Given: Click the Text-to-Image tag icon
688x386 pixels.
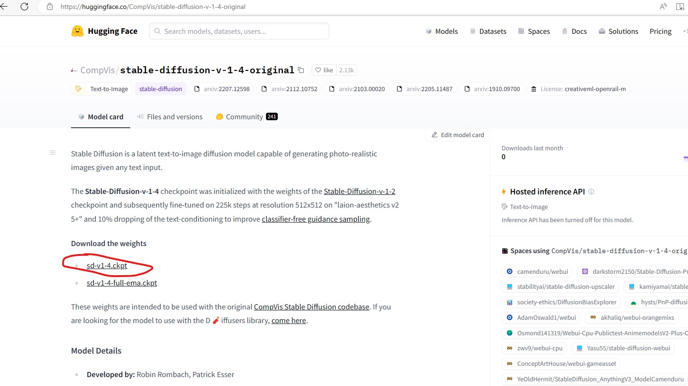Looking at the screenshot, I should pyautogui.click(x=79, y=89).
